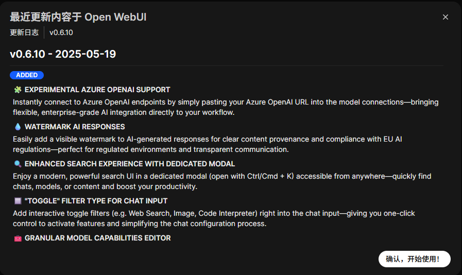Click the red toolbox icon beside Granular Model Capabilities
Screen dimensions: 462x275
[18, 238]
